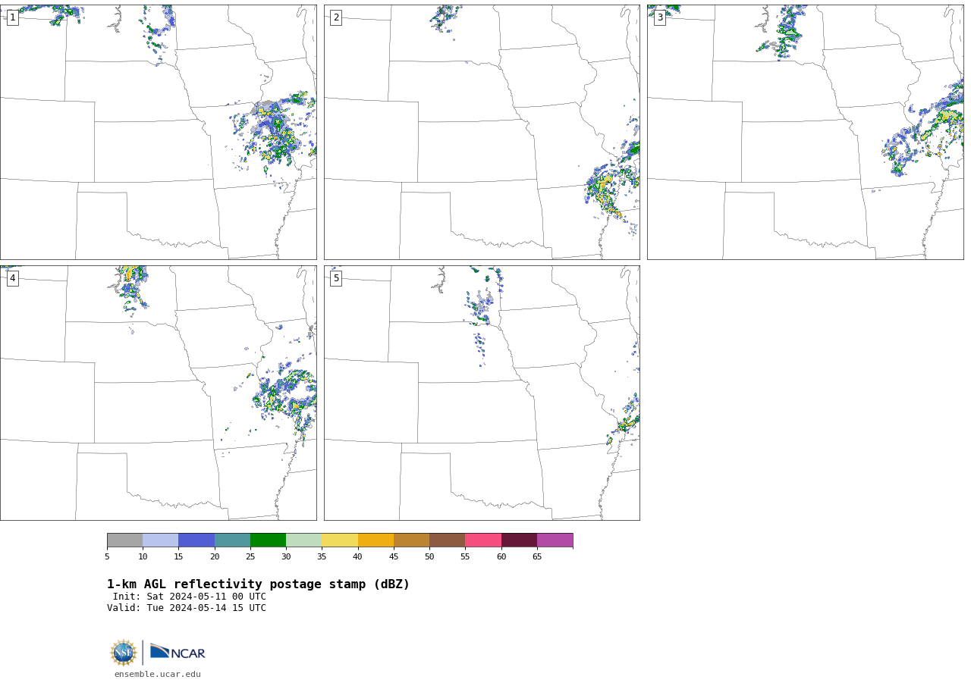This screenshot has height=683, width=971.
Task: Select the blue 15-20 dBZ swatch
Action: coord(196,540)
